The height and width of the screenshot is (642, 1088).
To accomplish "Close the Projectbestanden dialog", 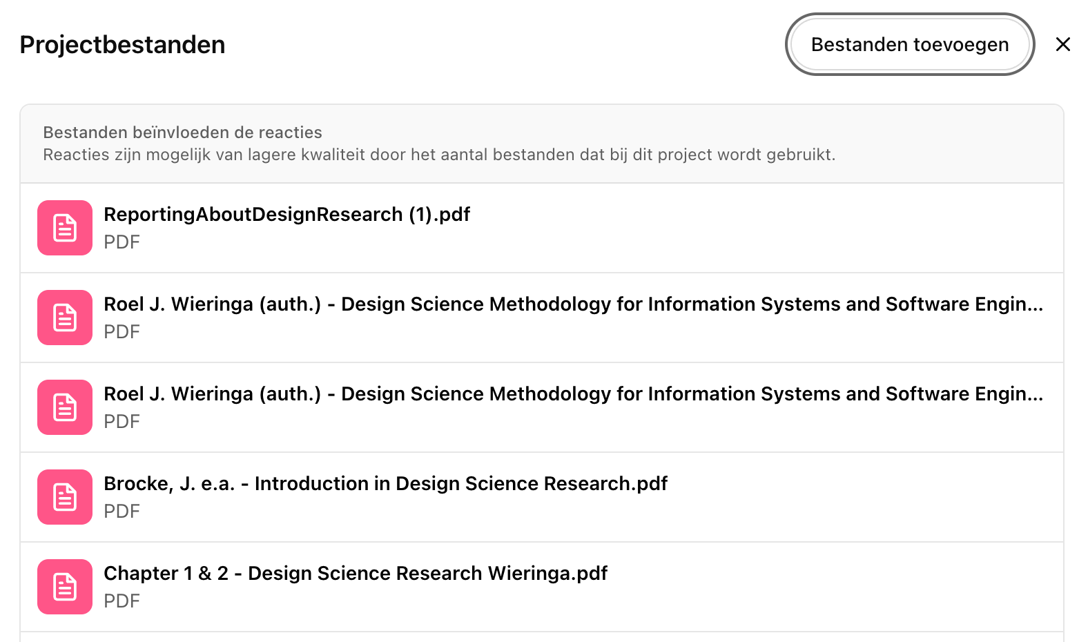I will click(x=1062, y=44).
